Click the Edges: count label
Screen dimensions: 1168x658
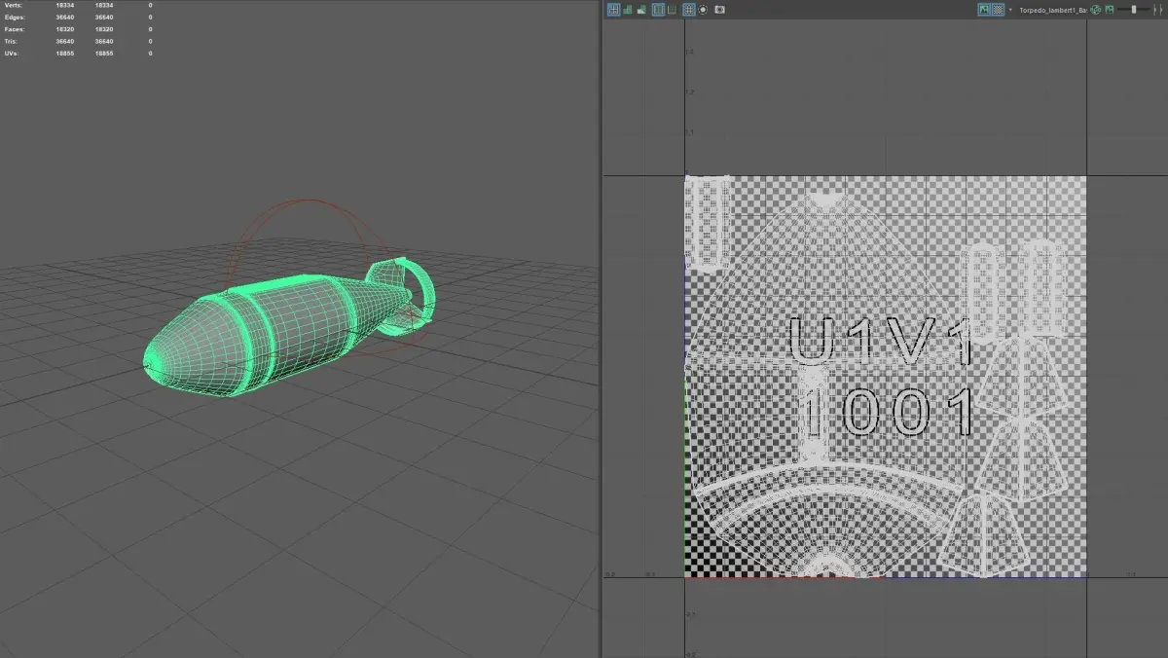13,18
